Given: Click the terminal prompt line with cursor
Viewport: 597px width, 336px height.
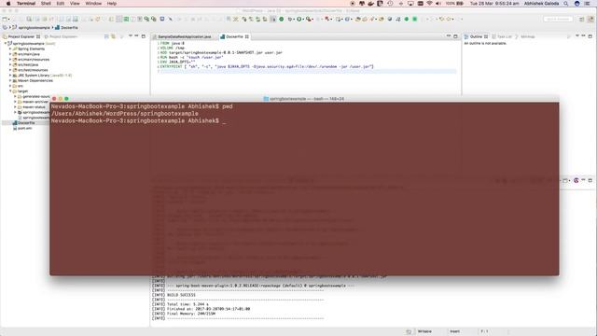Looking at the screenshot, I should click(139, 120).
